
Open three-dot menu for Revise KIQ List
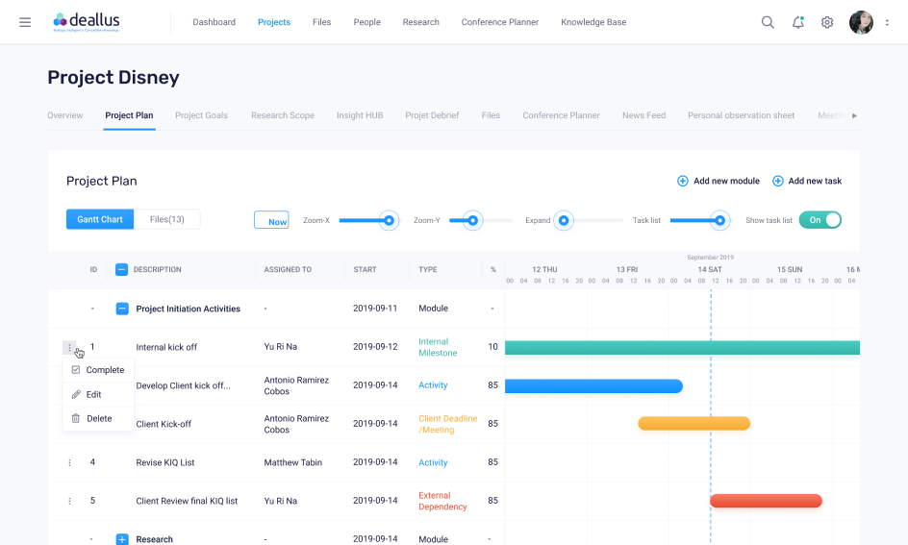click(x=69, y=462)
